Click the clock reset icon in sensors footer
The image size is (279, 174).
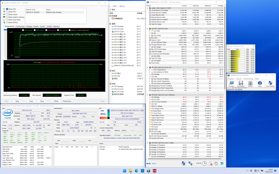tap(204, 163)
